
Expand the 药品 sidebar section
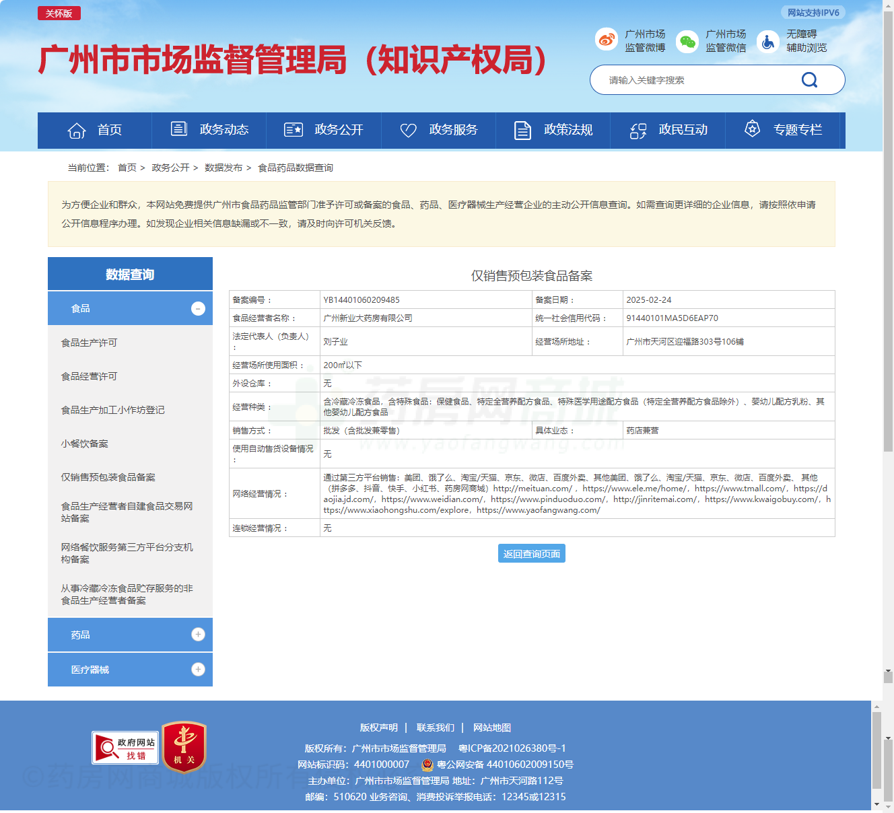[197, 634]
